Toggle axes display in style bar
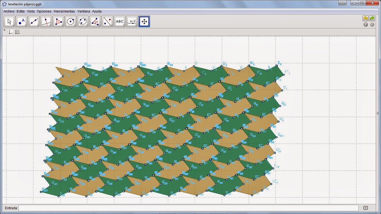This screenshot has width=381, height=214. coord(11,32)
